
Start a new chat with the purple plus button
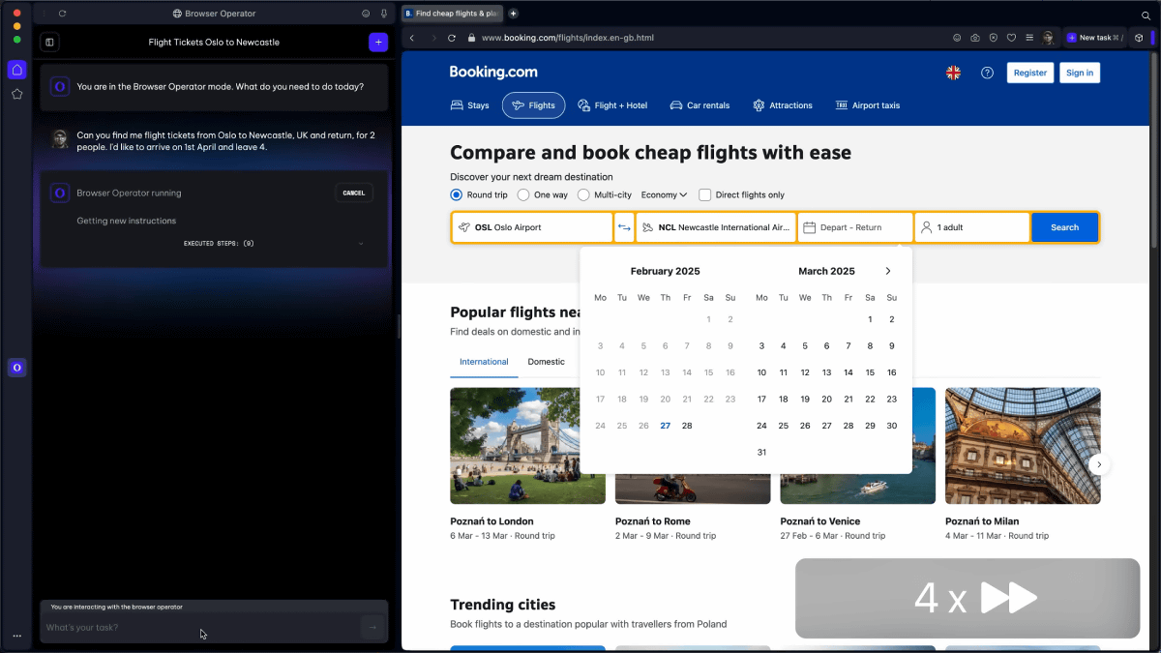pos(378,42)
